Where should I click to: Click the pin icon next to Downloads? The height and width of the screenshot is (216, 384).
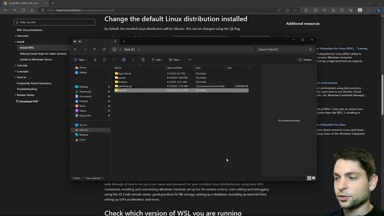coord(109,92)
